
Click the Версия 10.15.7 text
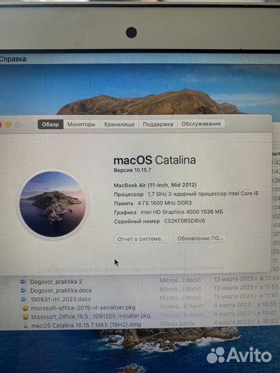pyautogui.click(x=132, y=170)
